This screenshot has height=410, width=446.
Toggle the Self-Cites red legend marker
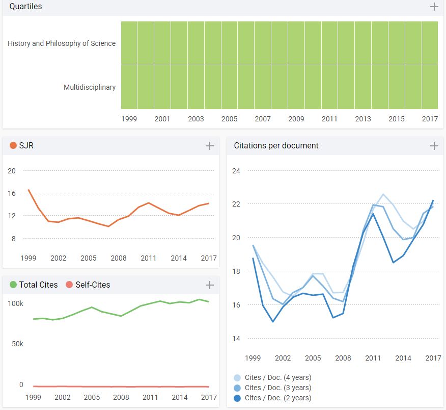pyautogui.click(x=69, y=285)
